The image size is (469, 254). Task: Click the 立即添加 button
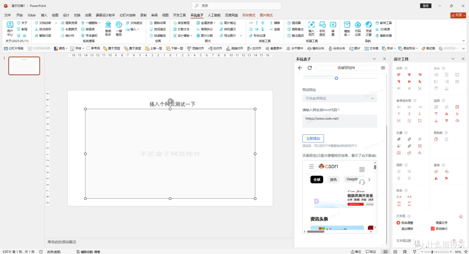click(x=313, y=138)
